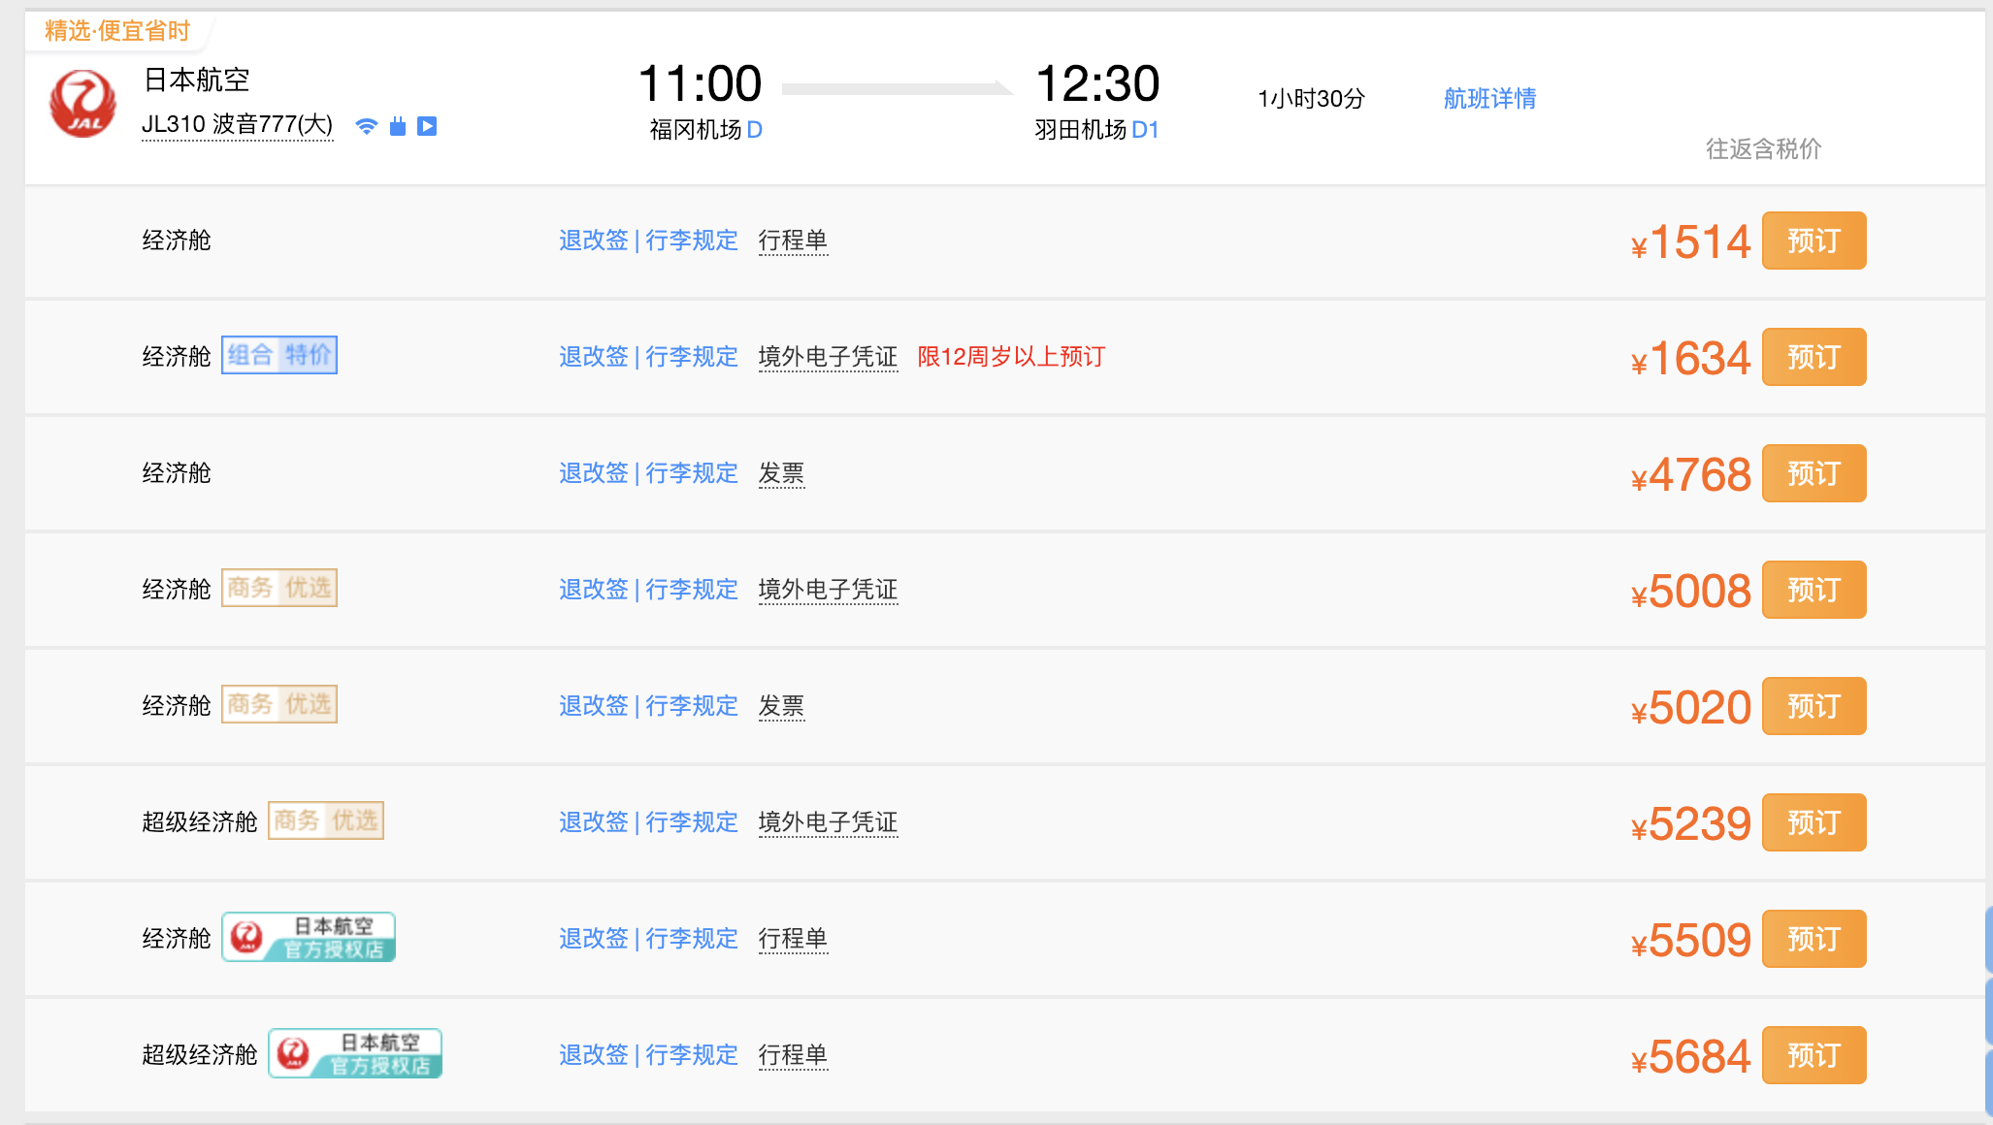Open 退改签 policy for ¥5020 row
The image size is (1993, 1125).
594,706
